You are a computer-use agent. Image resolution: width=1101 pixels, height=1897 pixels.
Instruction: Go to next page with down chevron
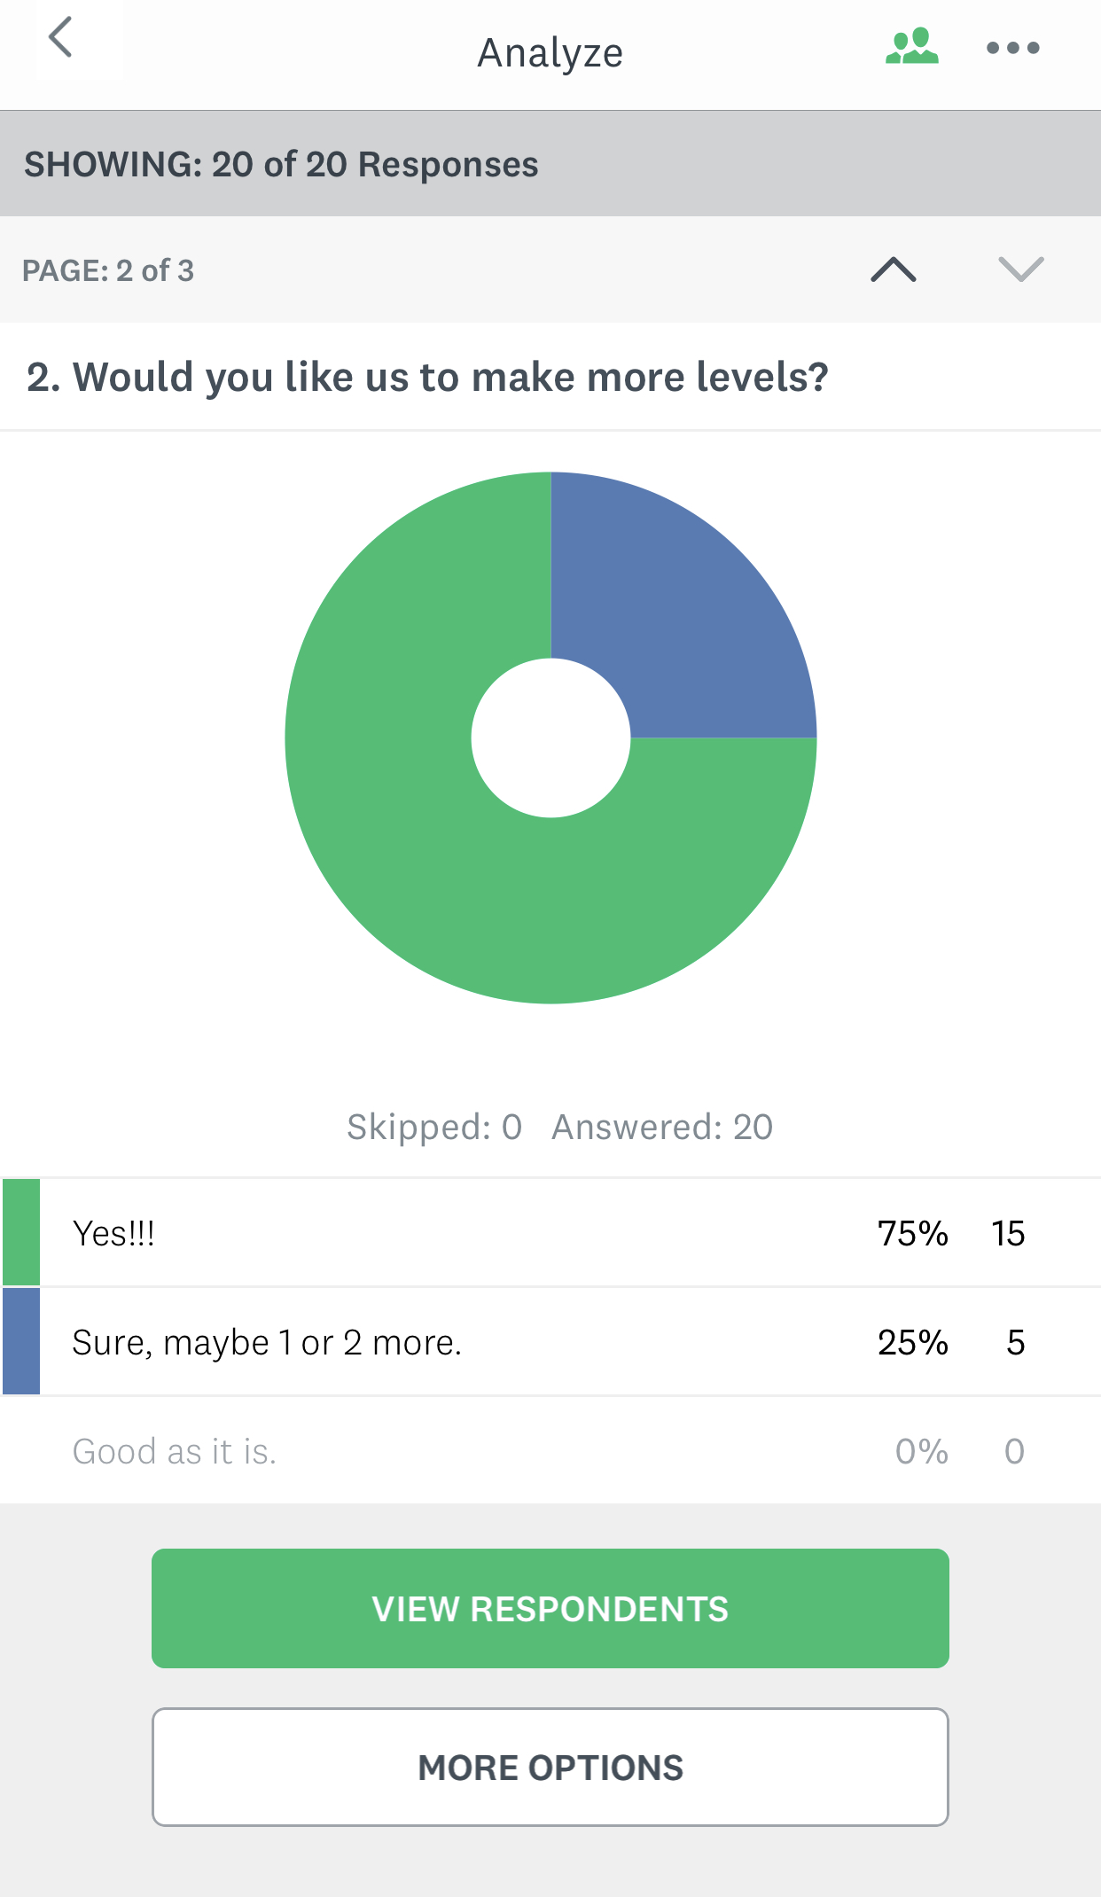[1020, 269]
